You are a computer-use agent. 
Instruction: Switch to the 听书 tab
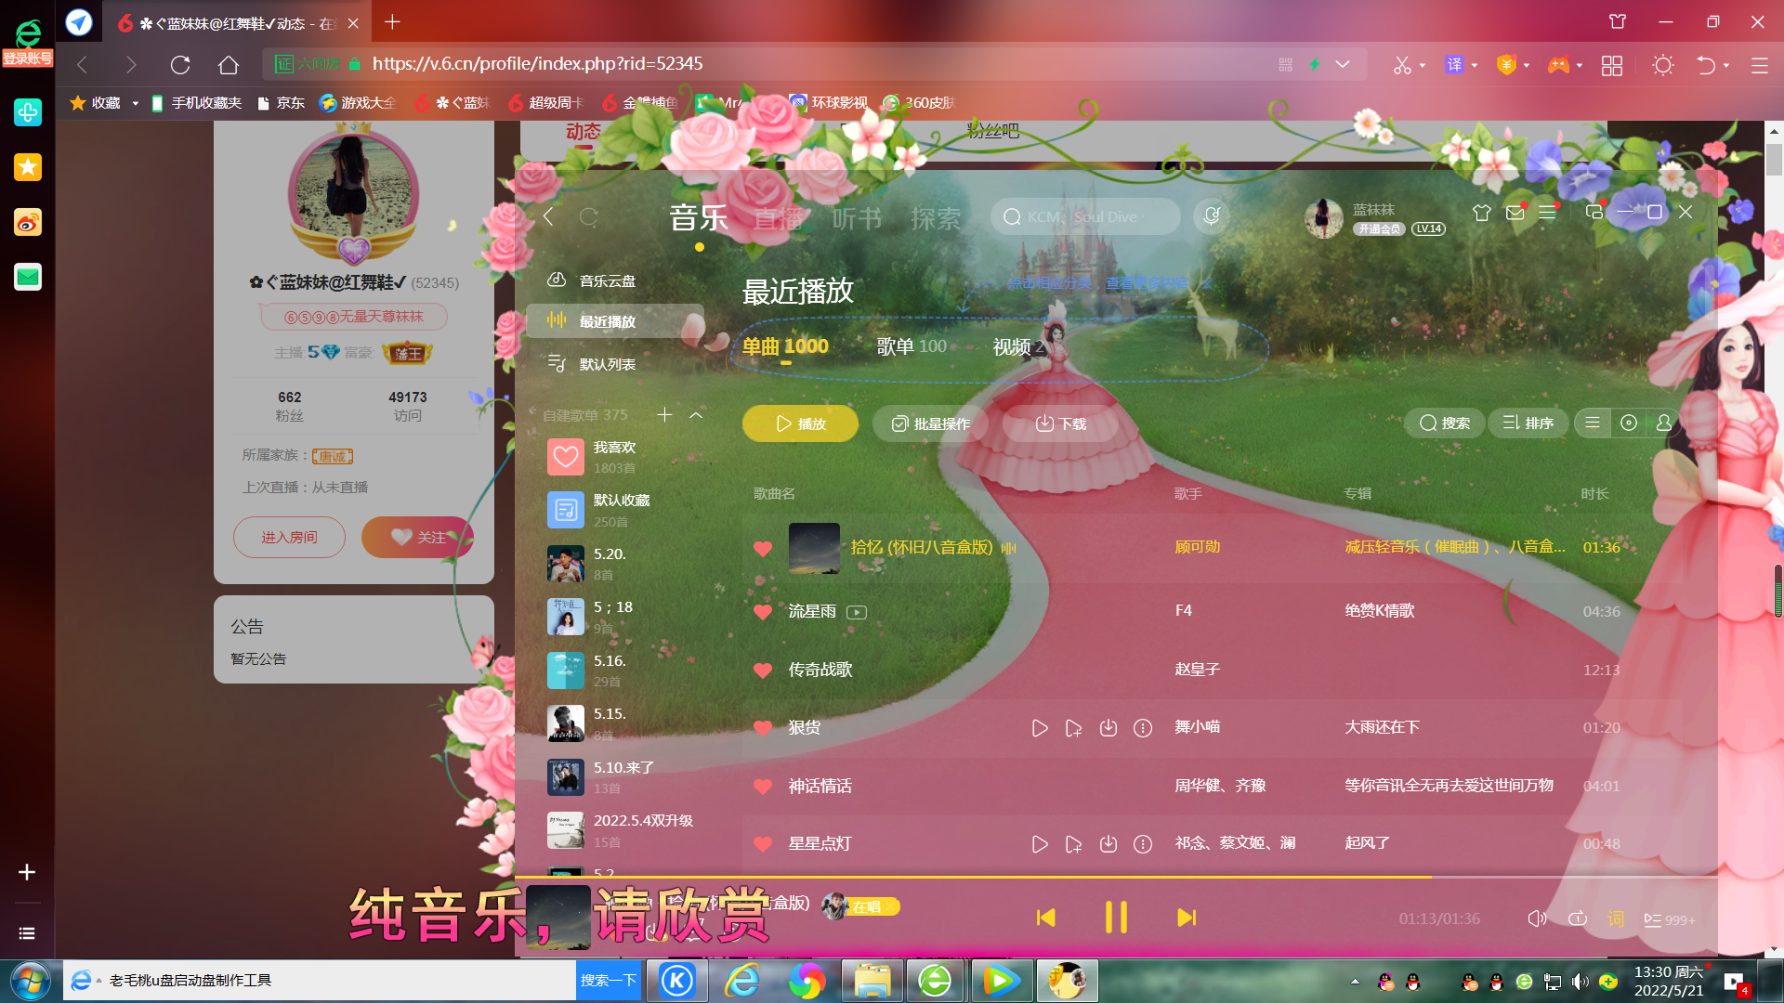pos(857,218)
